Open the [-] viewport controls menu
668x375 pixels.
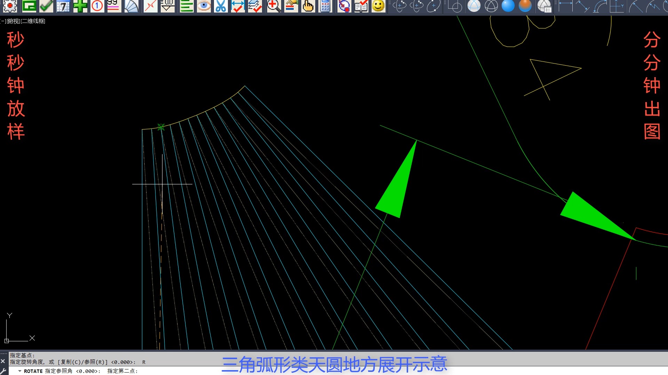tap(3, 21)
